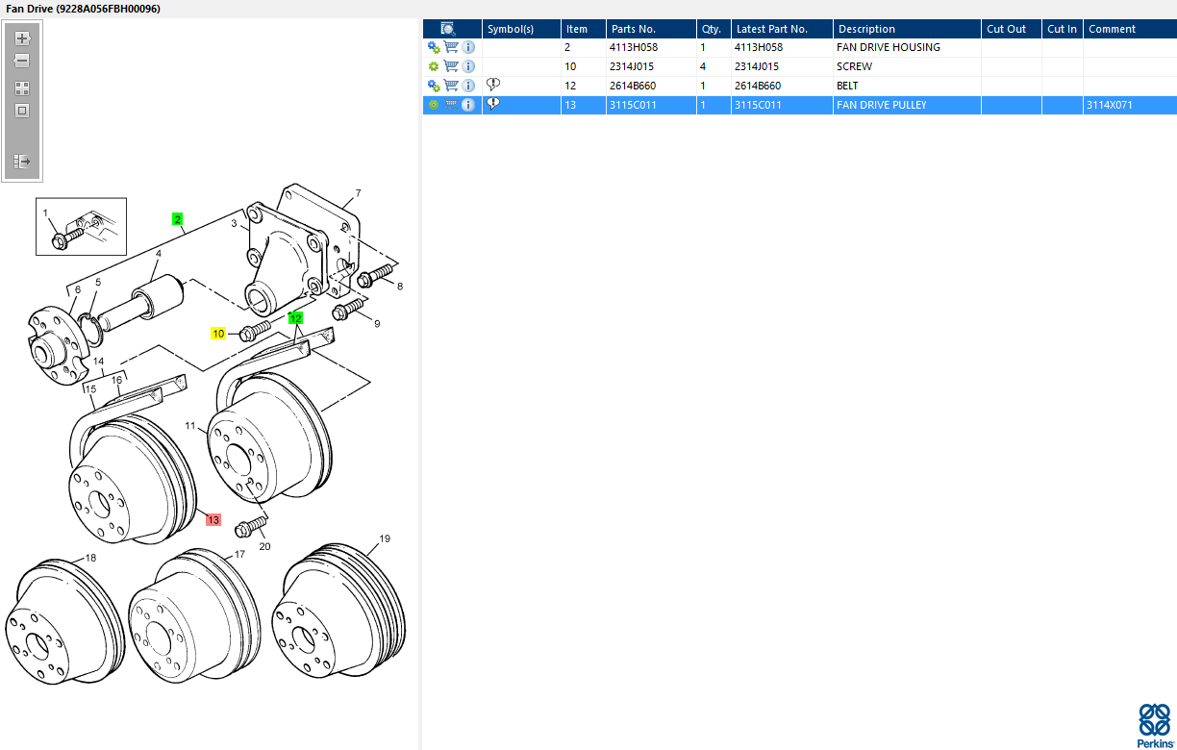Viewport: 1177px width, 750px height.
Task: View the note symbol on BELT row
Action: (x=493, y=85)
